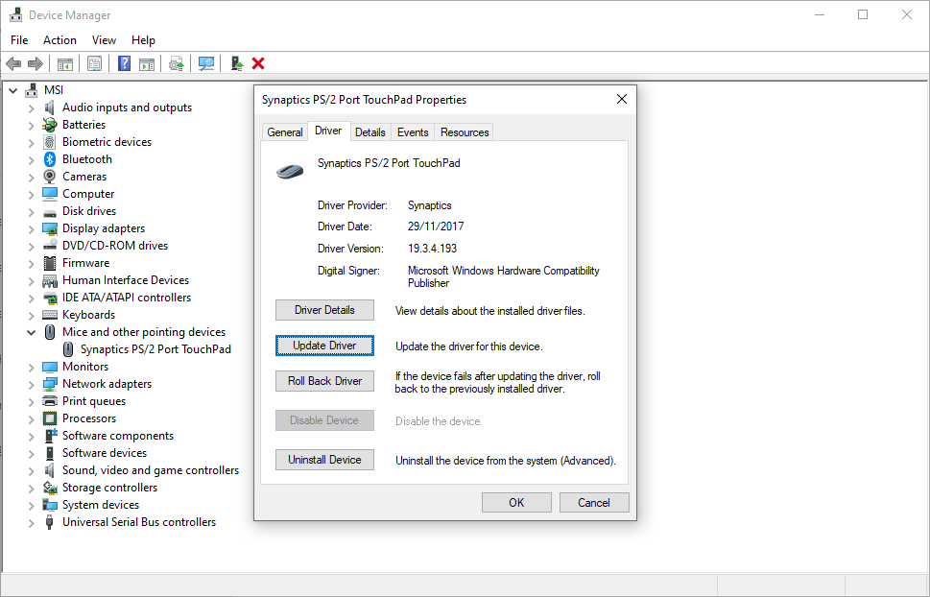Click the red X Uninstall device toolbar icon

click(x=257, y=63)
